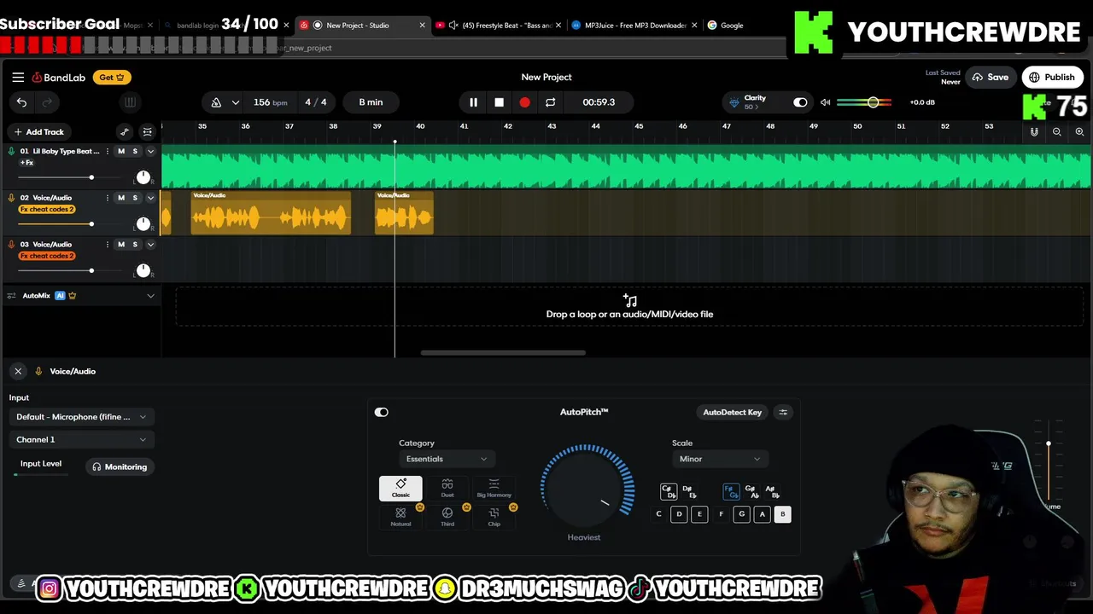Click the master volume speaker icon
This screenshot has width=1093, height=614.
tap(825, 102)
